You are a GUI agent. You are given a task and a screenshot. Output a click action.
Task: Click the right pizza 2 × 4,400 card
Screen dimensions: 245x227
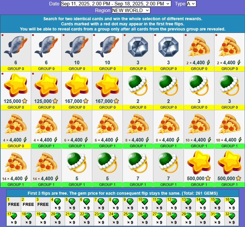[x=230, y=52]
